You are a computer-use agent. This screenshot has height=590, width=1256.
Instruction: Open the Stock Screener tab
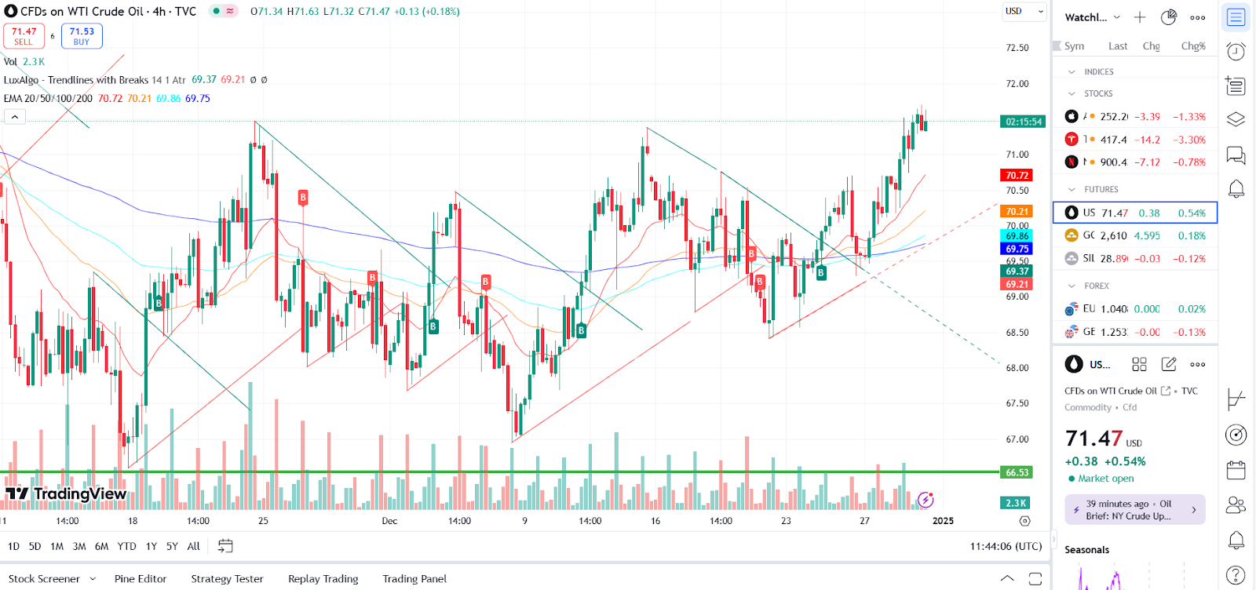(x=44, y=579)
